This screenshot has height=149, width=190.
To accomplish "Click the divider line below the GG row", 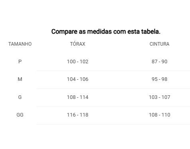I will click(x=113, y=124).
